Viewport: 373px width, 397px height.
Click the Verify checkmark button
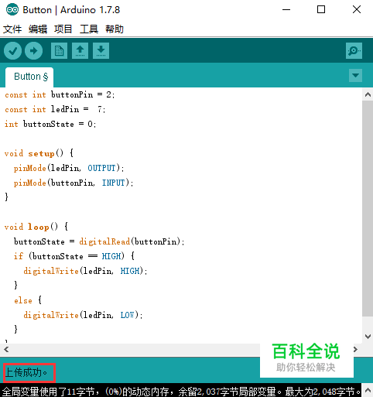pyautogui.click(x=12, y=51)
